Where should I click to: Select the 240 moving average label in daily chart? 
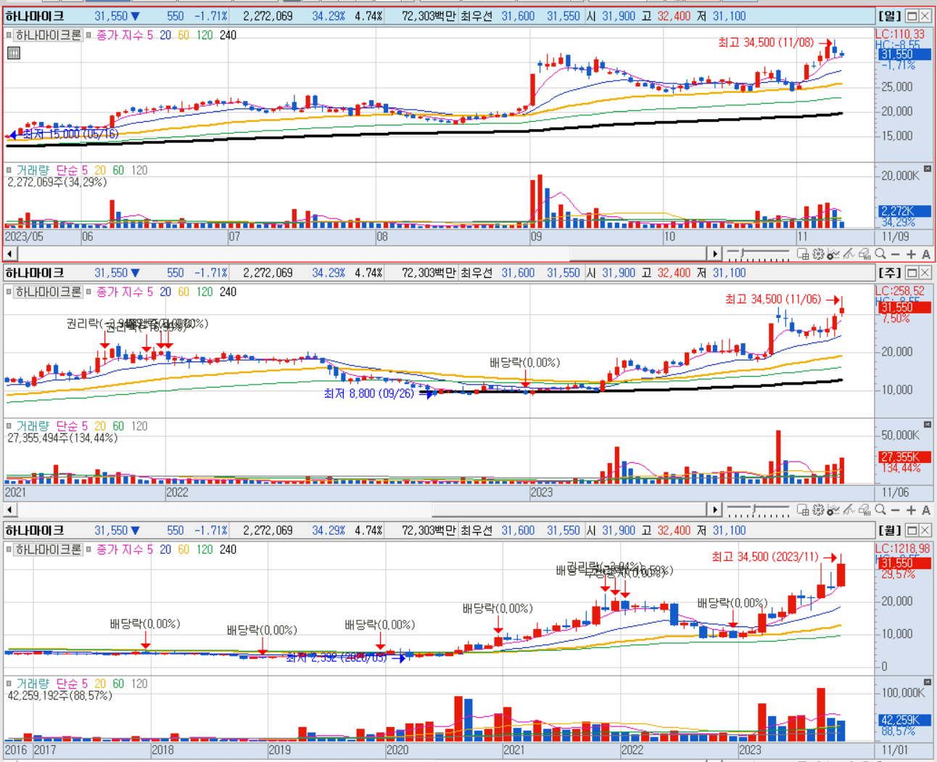(x=228, y=35)
